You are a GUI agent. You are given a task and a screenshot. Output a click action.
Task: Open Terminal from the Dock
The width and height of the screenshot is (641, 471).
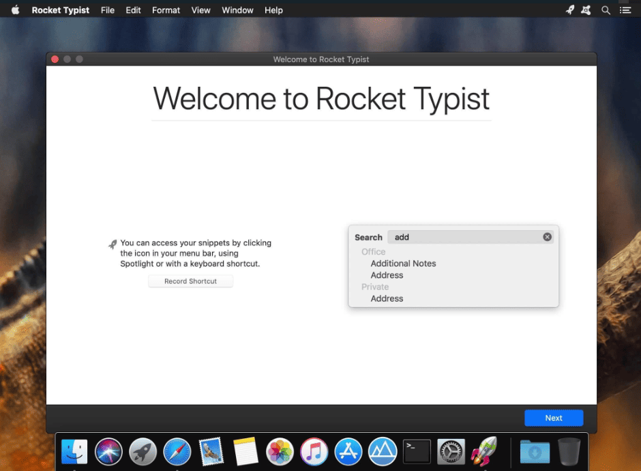(417, 452)
